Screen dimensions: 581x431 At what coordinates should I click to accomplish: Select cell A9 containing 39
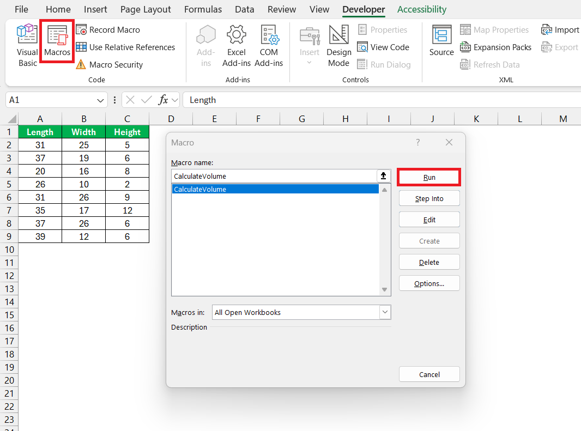tap(40, 236)
